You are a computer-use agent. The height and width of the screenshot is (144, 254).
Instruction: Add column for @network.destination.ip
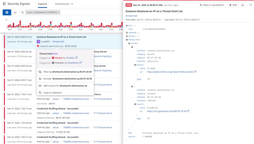point(65,86)
